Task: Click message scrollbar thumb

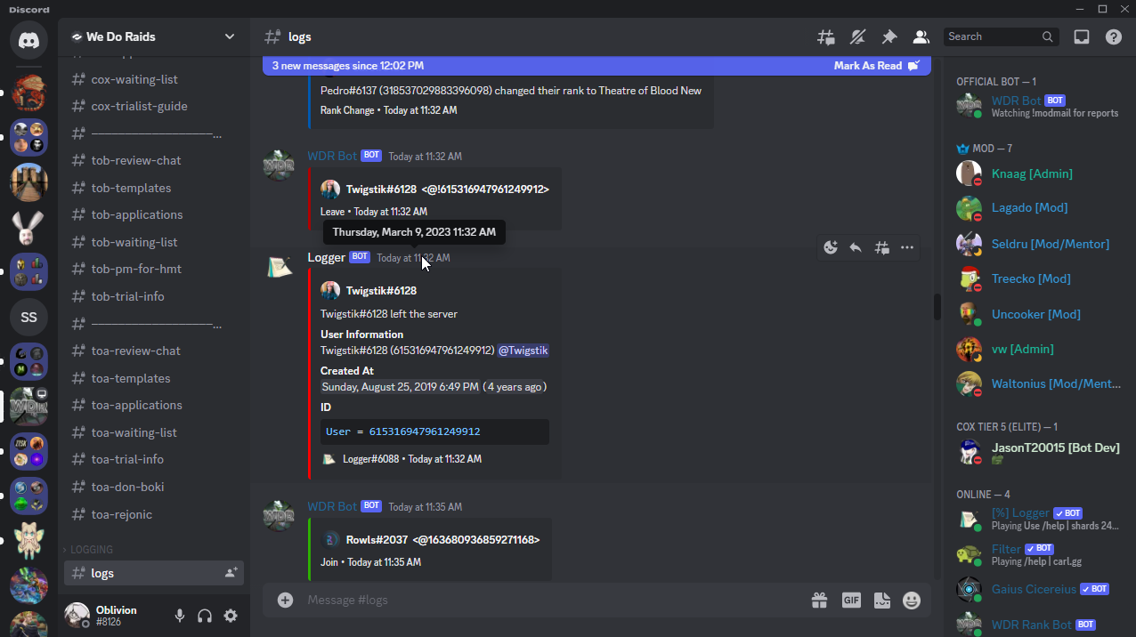Action: click(x=937, y=307)
